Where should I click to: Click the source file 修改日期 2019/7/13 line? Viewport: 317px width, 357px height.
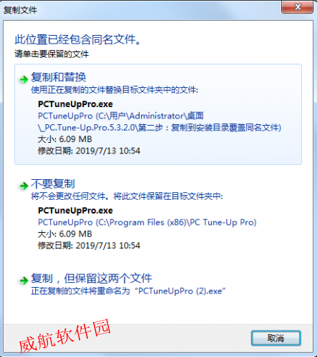coord(89,151)
